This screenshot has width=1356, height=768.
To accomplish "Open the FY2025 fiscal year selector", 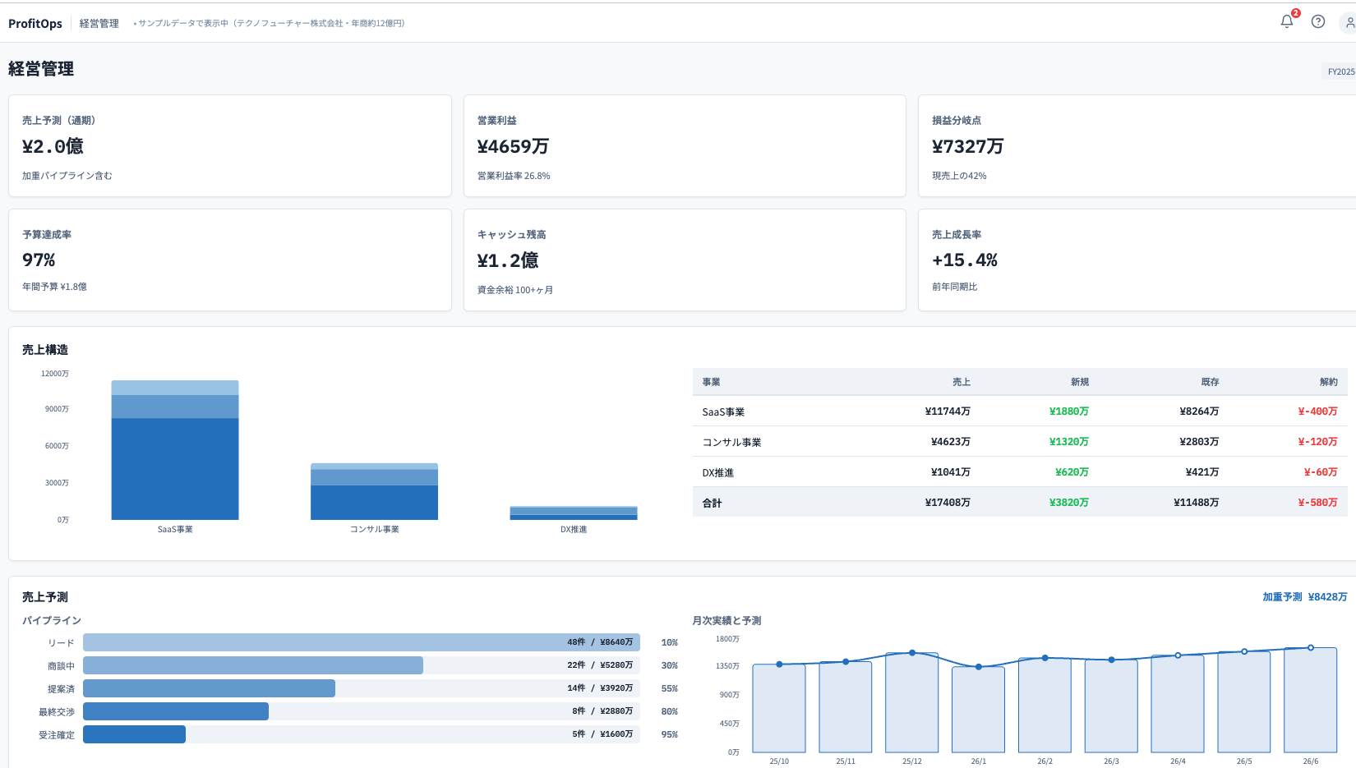I will click(1340, 71).
